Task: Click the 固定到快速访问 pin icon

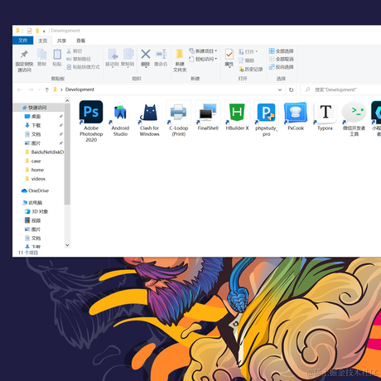Action: point(24,55)
